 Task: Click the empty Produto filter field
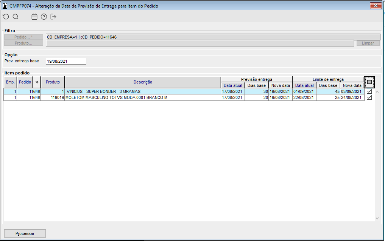200,43
